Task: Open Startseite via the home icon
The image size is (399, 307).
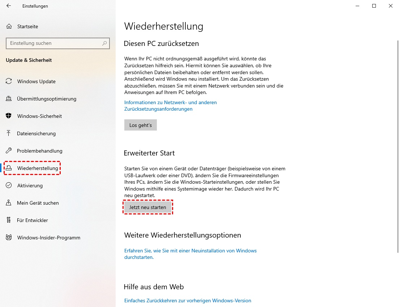Action: point(9,26)
